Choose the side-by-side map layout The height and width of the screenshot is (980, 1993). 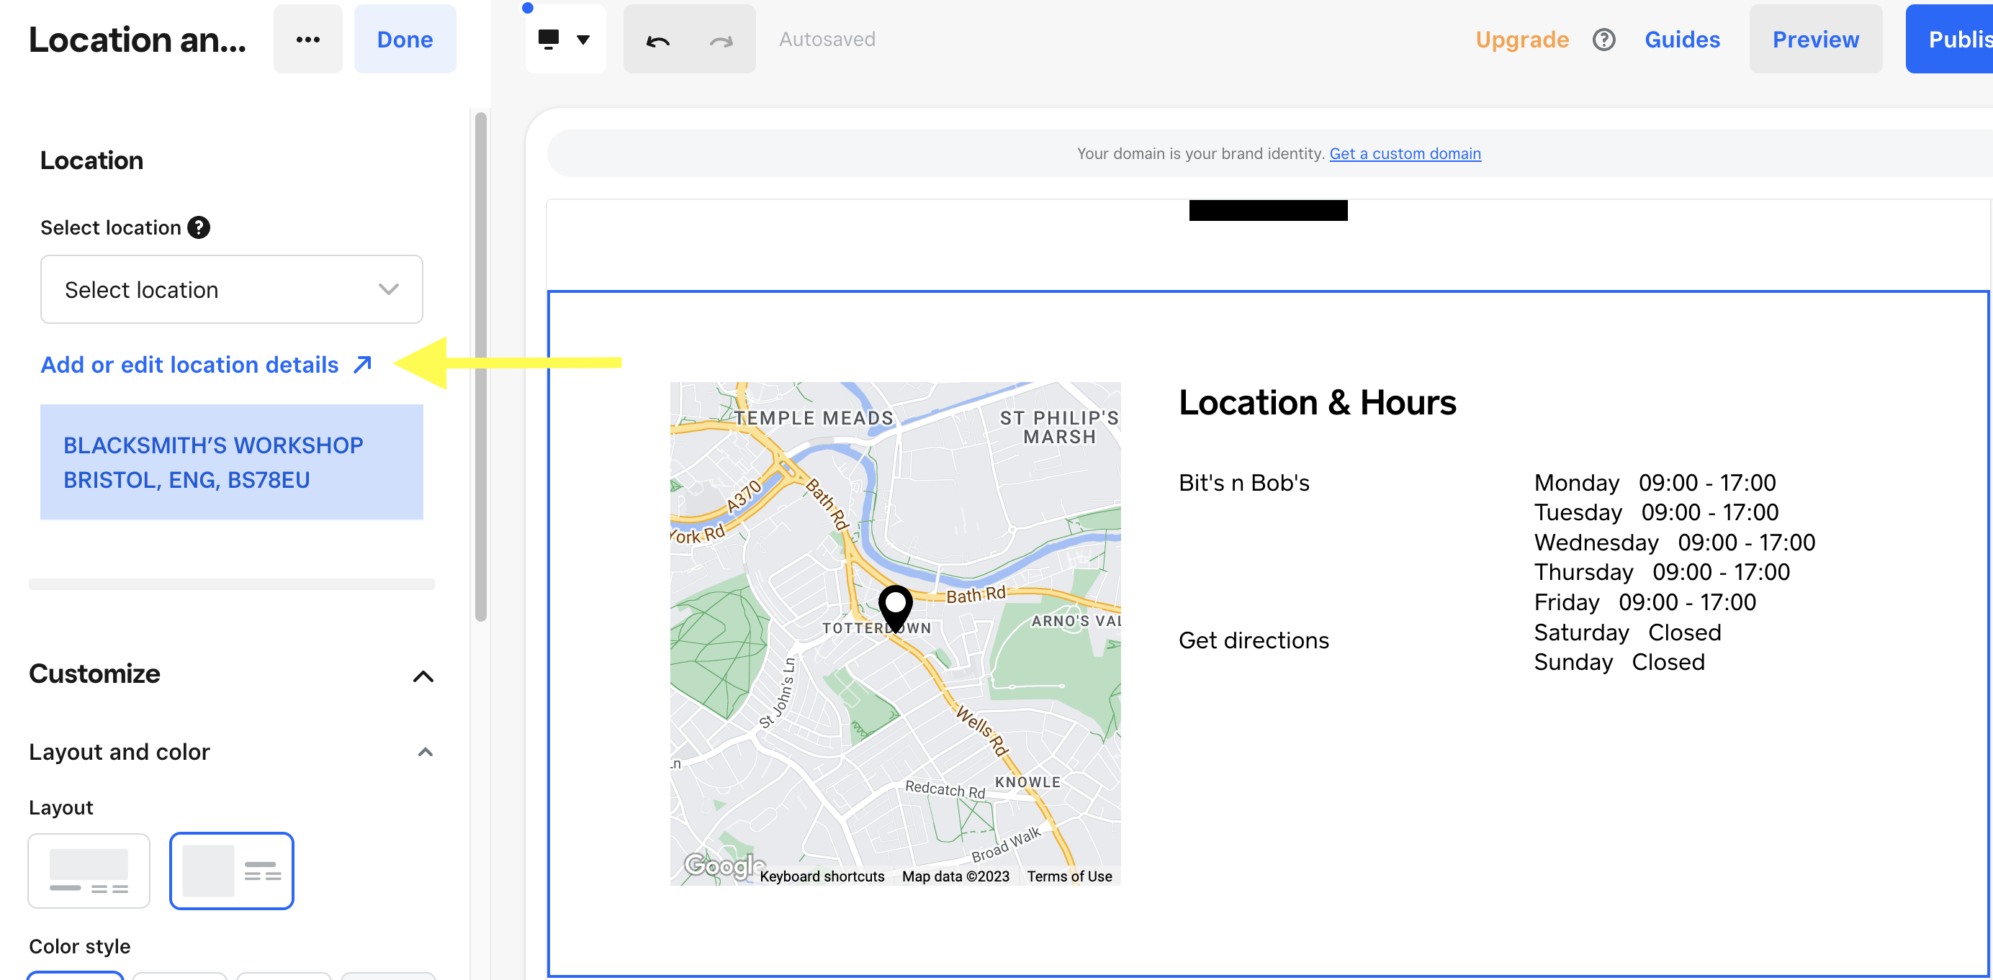tap(231, 870)
